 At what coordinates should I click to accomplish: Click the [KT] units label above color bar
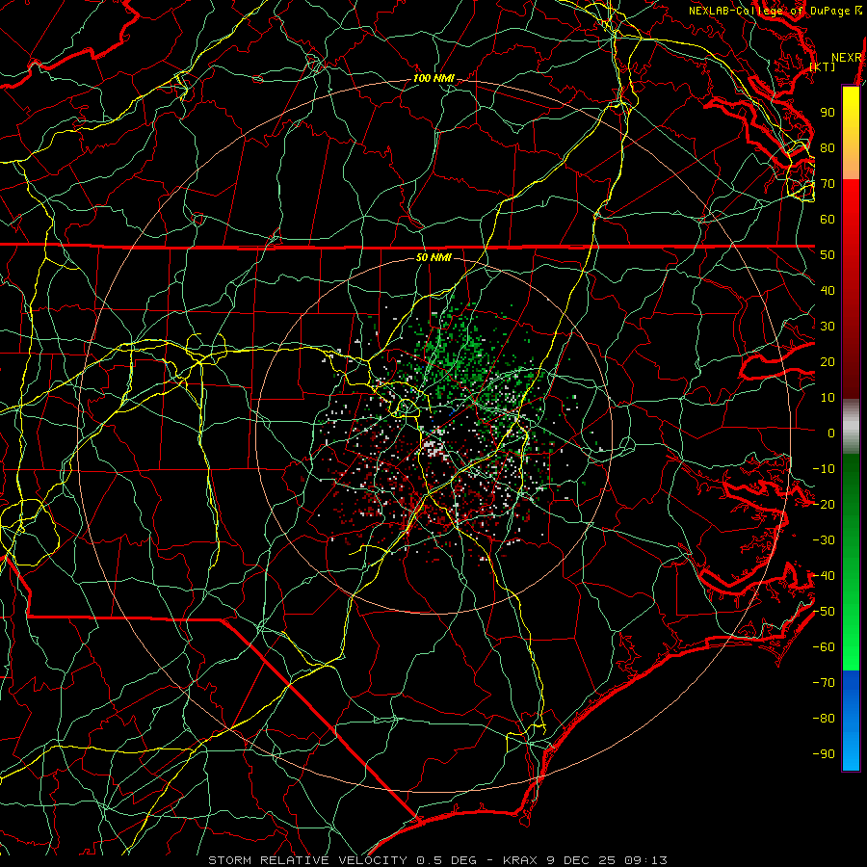coord(823,66)
